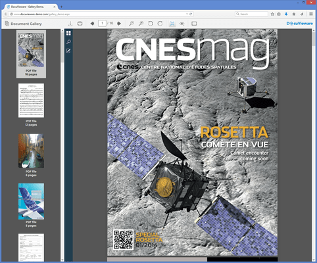Click the '5 pages' label
Viewport: 317px width, 263px height.
tap(31, 226)
